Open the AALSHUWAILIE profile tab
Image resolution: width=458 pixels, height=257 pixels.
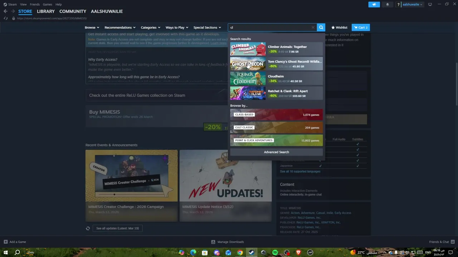107,11
